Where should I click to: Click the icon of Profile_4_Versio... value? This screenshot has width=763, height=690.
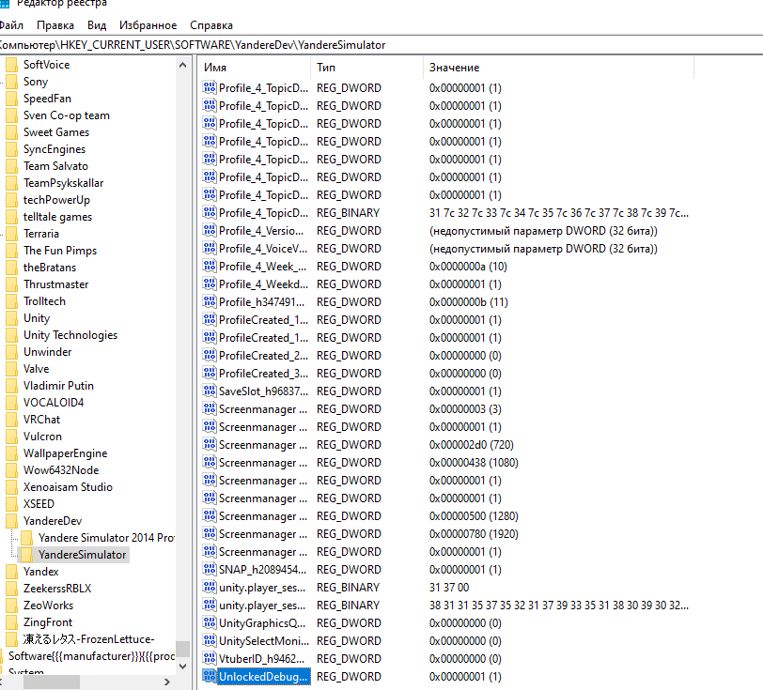click(210, 231)
